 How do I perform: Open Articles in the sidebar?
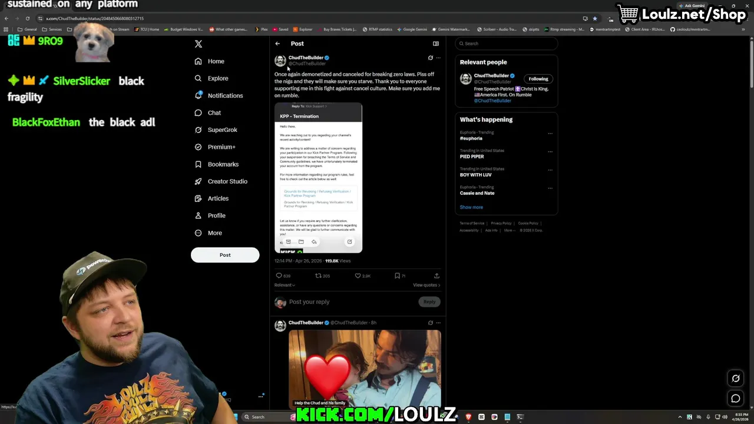pos(211,198)
